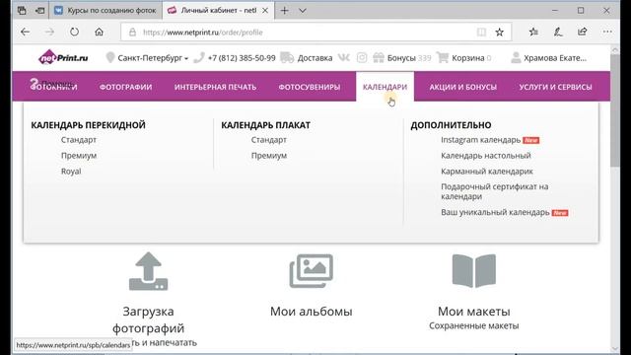Click the set tabs aside icon
The image size is (631, 355).
(x=39, y=11)
